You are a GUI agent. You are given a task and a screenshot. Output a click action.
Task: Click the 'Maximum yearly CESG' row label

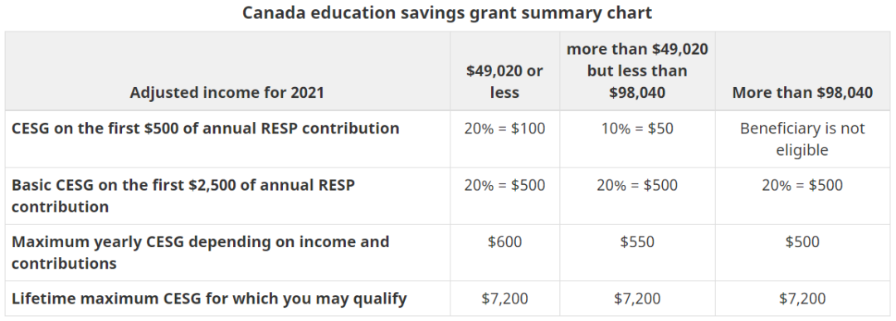[x=200, y=252]
